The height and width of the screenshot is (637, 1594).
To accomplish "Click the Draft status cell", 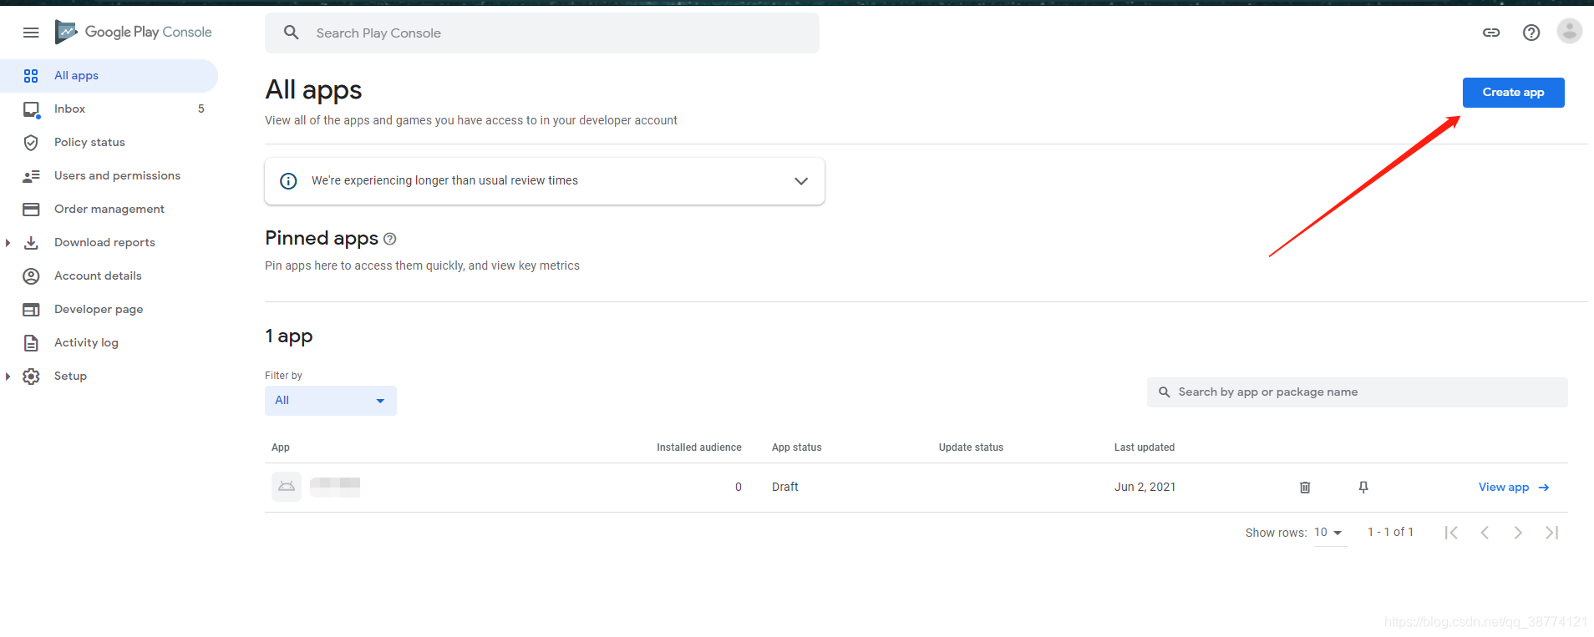I will tap(784, 488).
